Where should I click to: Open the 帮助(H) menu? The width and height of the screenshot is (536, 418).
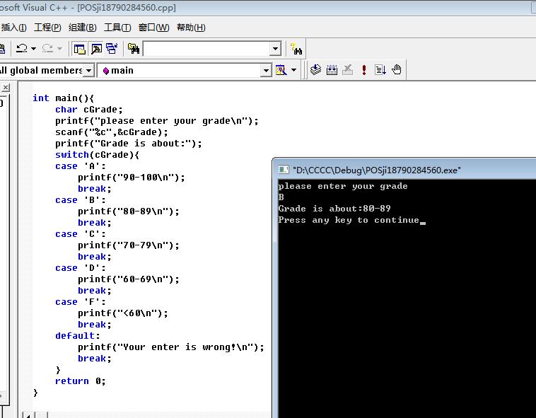coord(191,28)
